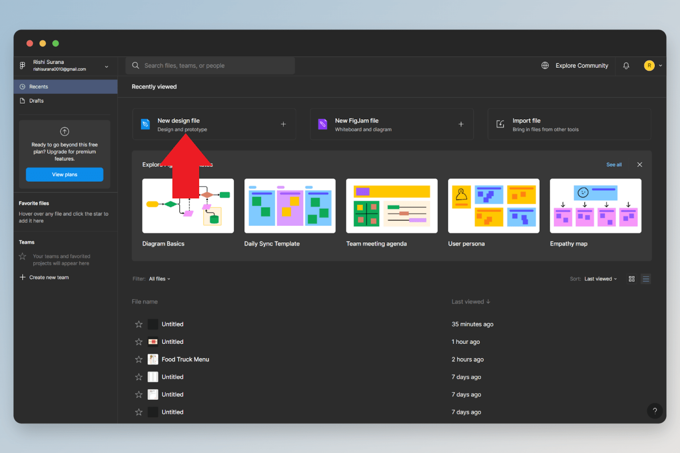Click the New FigJam file plus icon
This screenshot has height=453, width=680.
click(x=461, y=124)
